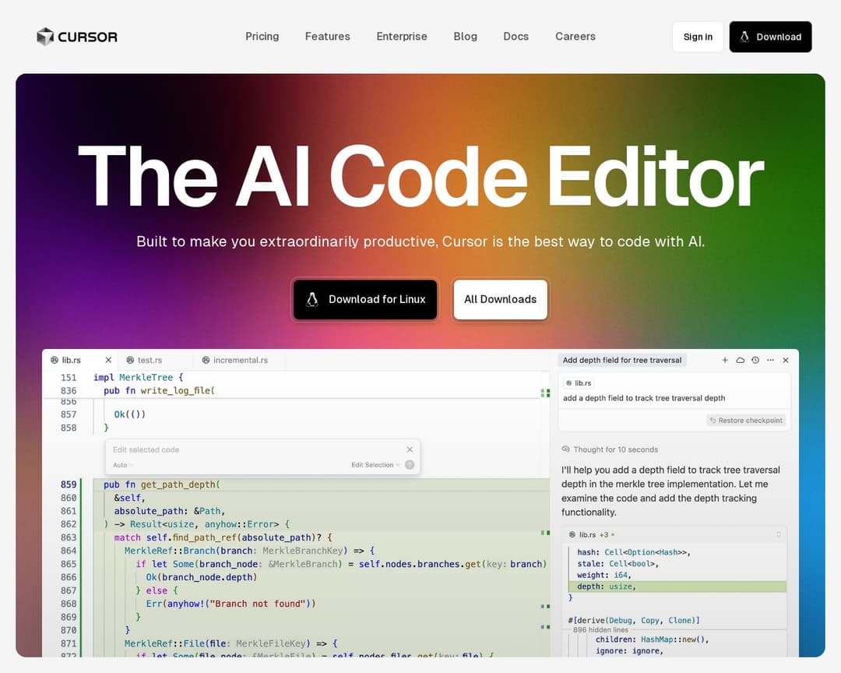841x673 pixels.
Task: Click the Linux penguin icon in the header Download button
Action: (x=744, y=37)
